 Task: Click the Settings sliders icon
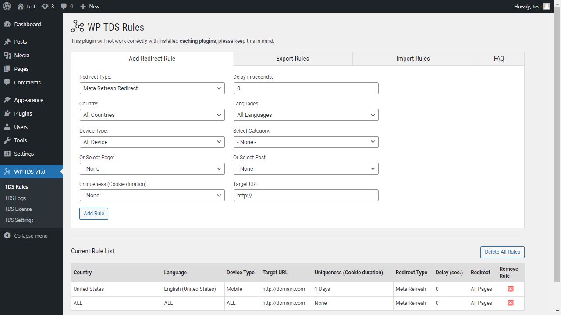7,154
